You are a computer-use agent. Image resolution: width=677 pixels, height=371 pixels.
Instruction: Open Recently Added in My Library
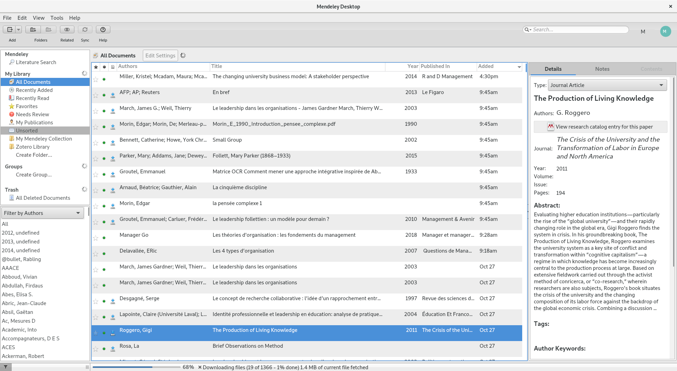pyautogui.click(x=34, y=90)
